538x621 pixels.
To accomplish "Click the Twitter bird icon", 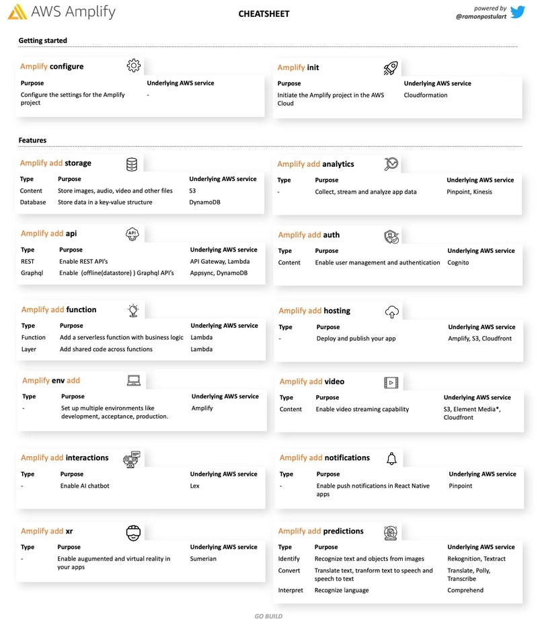I will (517, 11).
